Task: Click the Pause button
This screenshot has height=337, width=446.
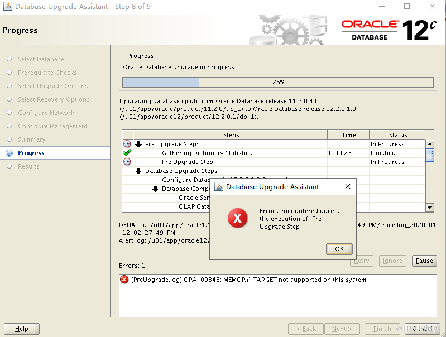Action: (x=424, y=261)
